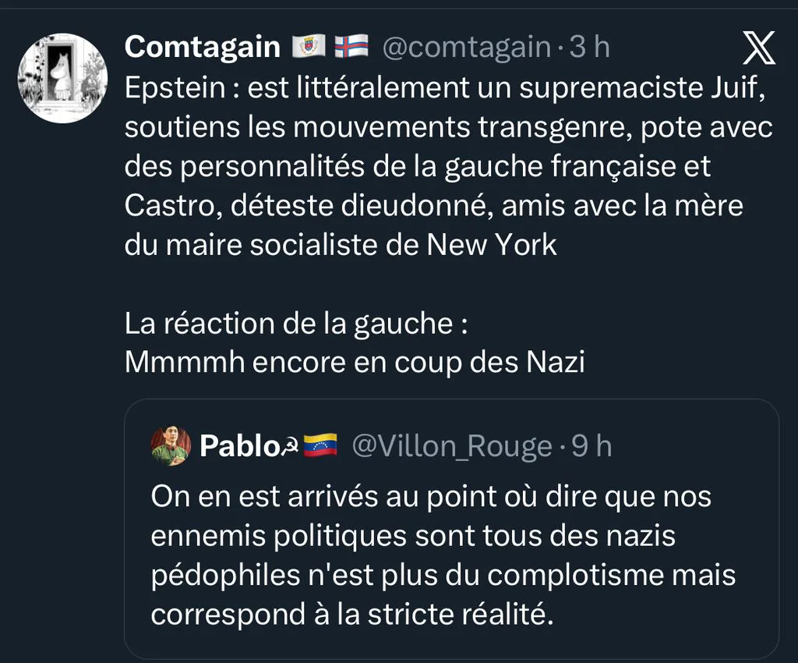This screenshot has height=663, width=798.
Task: Click the 9 h timestamp
Action: pos(591,447)
